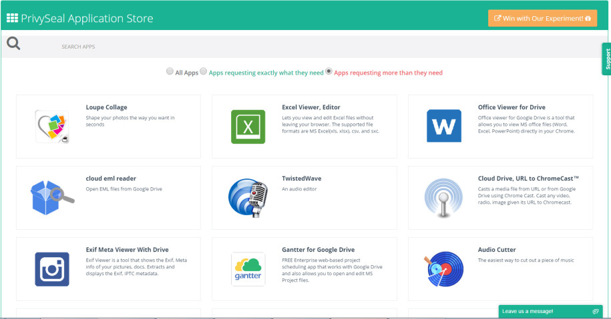This screenshot has height=319, width=611.
Task: Open the Excel Viewer green X icon
Action: [248, 127]
